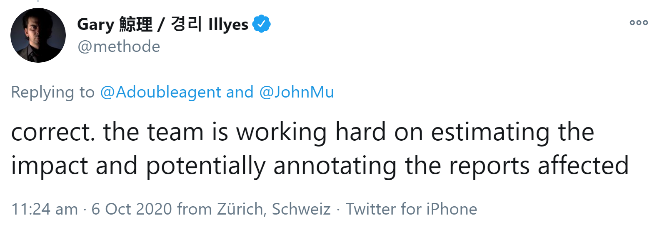Open the "Zürich, Schweiz" location

point(274,209)
